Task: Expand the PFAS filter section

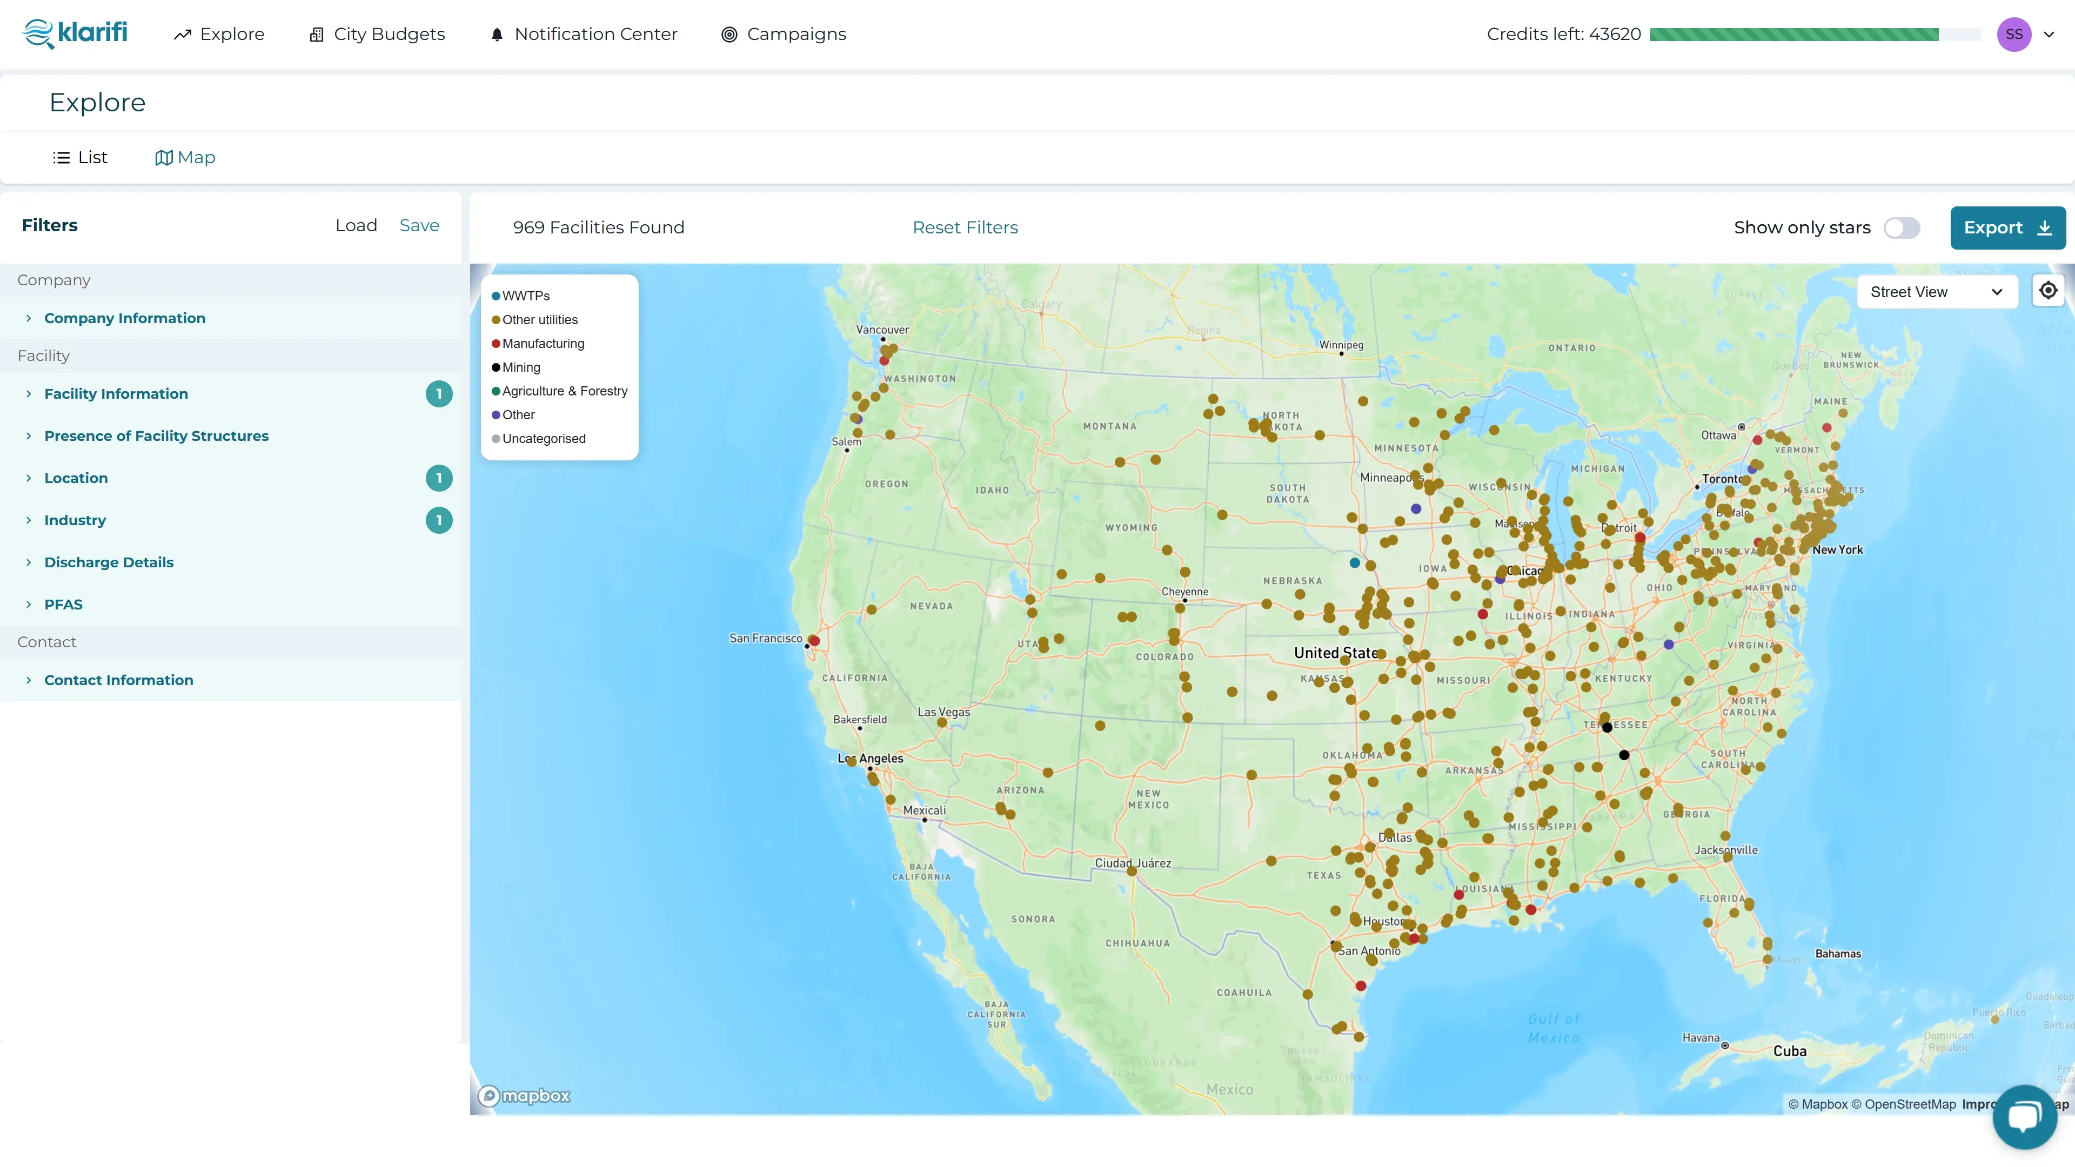Action: pyautogui.click(x=63, y=604)
